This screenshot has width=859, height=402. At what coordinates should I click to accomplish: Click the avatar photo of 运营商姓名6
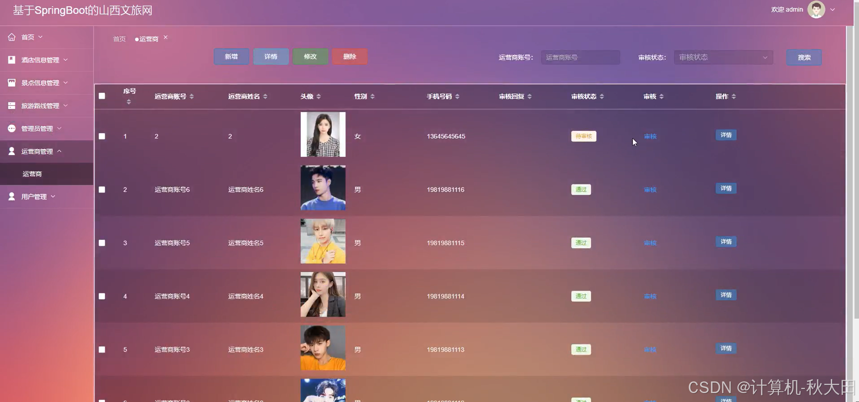point(323,188)
